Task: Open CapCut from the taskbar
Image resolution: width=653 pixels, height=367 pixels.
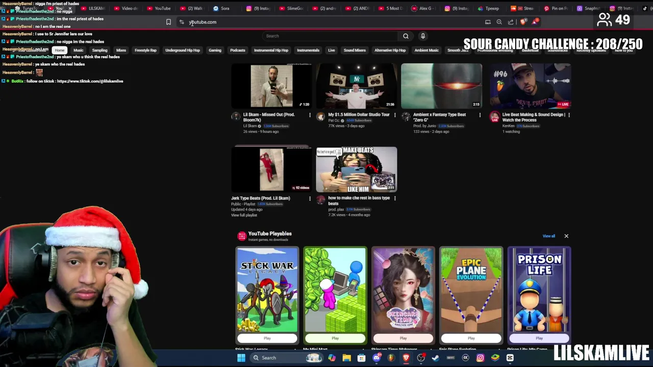Action: point(510,358)
